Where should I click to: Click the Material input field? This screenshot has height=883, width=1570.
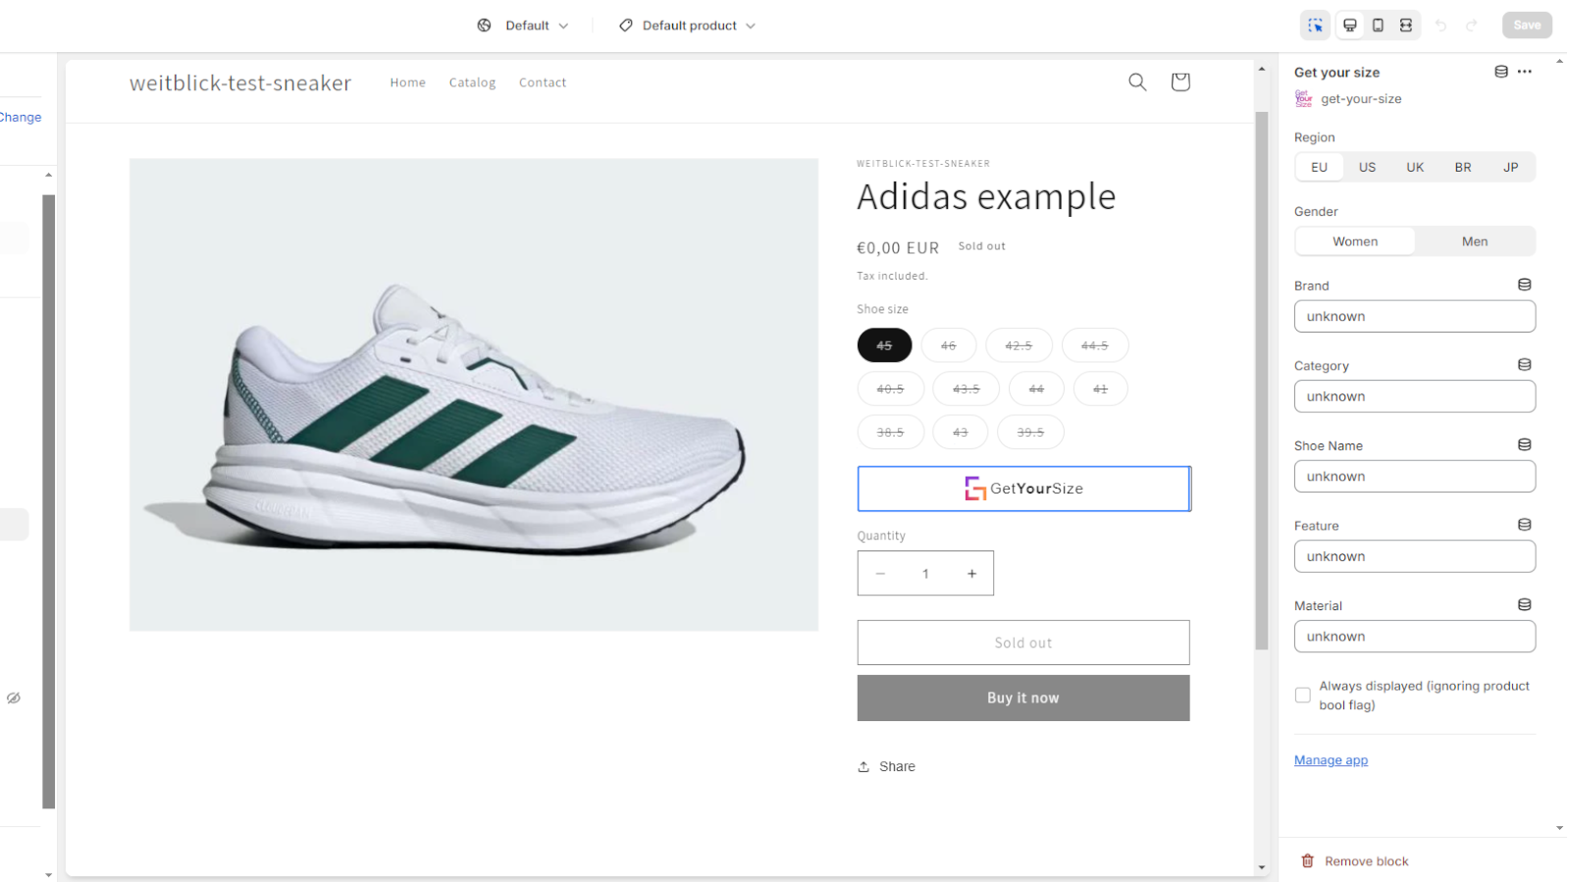[1415, 637]
